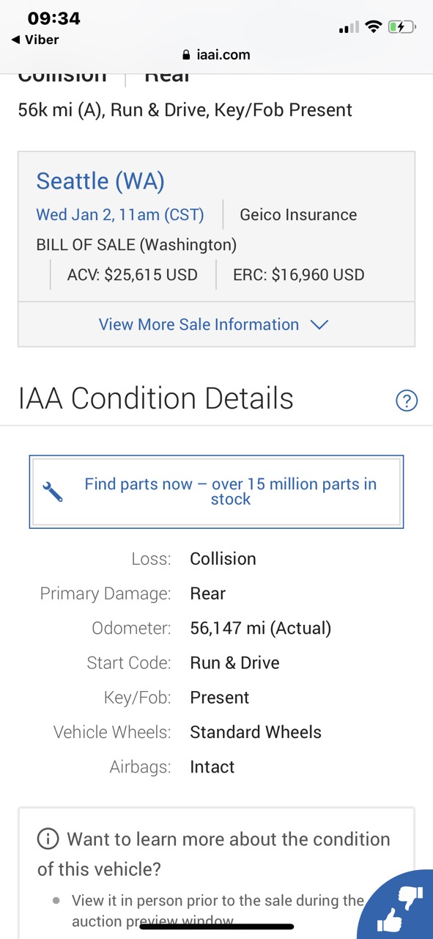Tap the back arrow to return to Viber
Image resolution: width=433 pixels, height=939 pixels.
pos(16,40)
